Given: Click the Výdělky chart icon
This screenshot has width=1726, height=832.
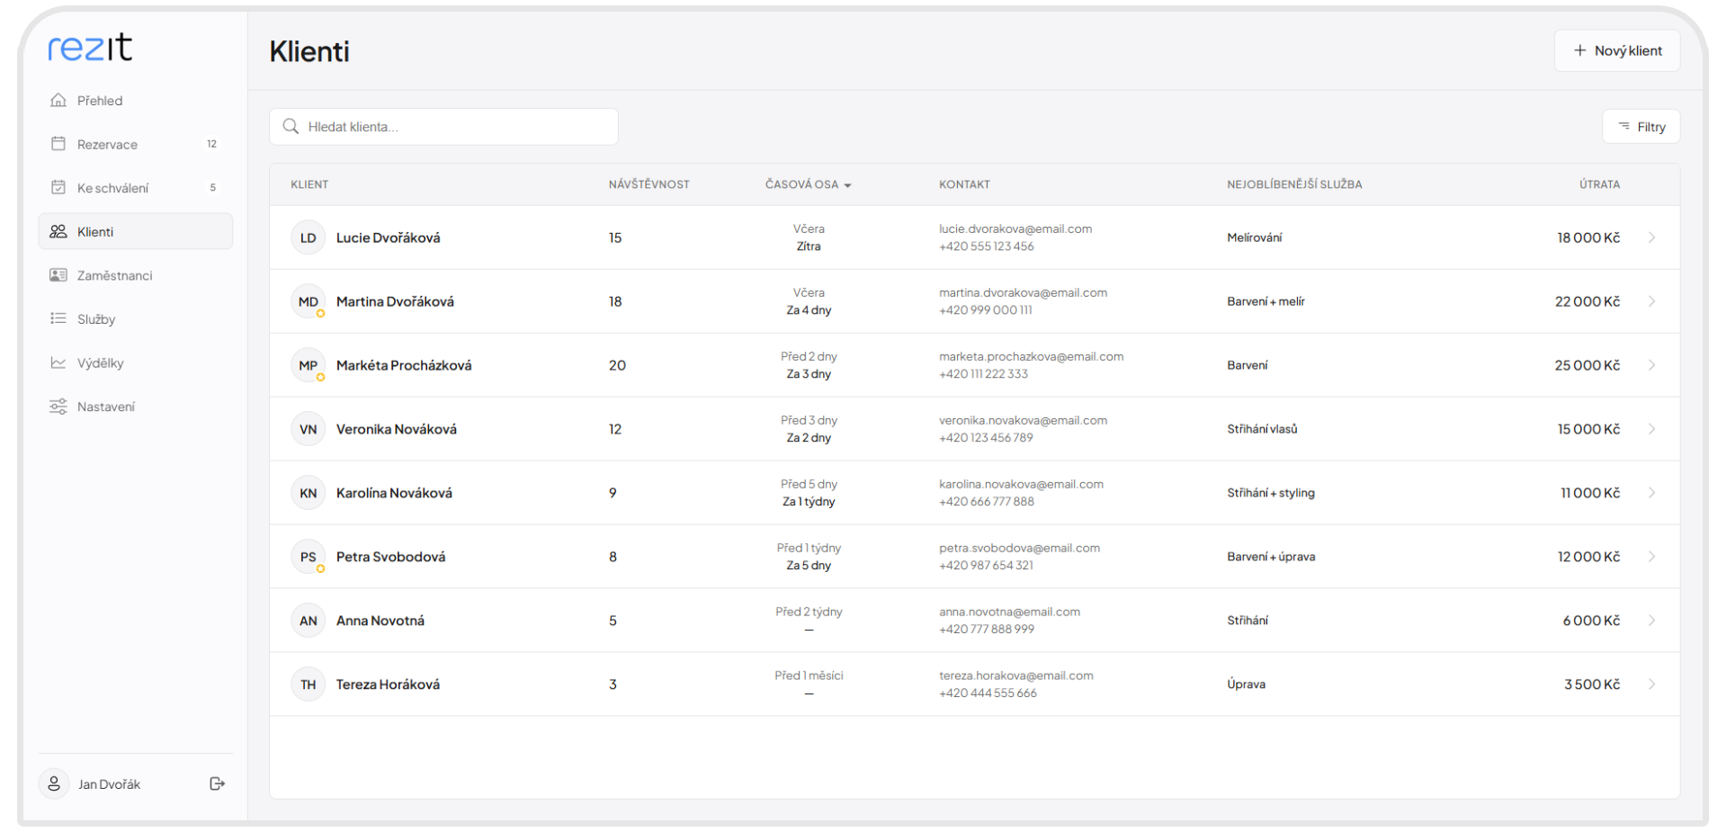Looking at the screenshot, I should click(58, 362).
